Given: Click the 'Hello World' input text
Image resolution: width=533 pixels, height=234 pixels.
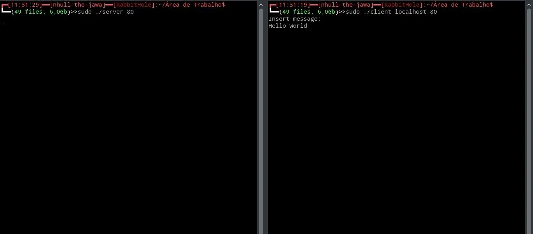Looking at the screenshot, I should [x=288, y=26].
